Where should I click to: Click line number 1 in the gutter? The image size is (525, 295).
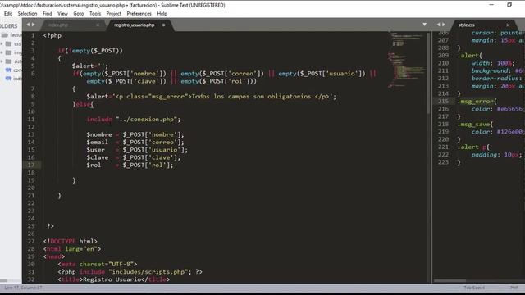point(33,35)
